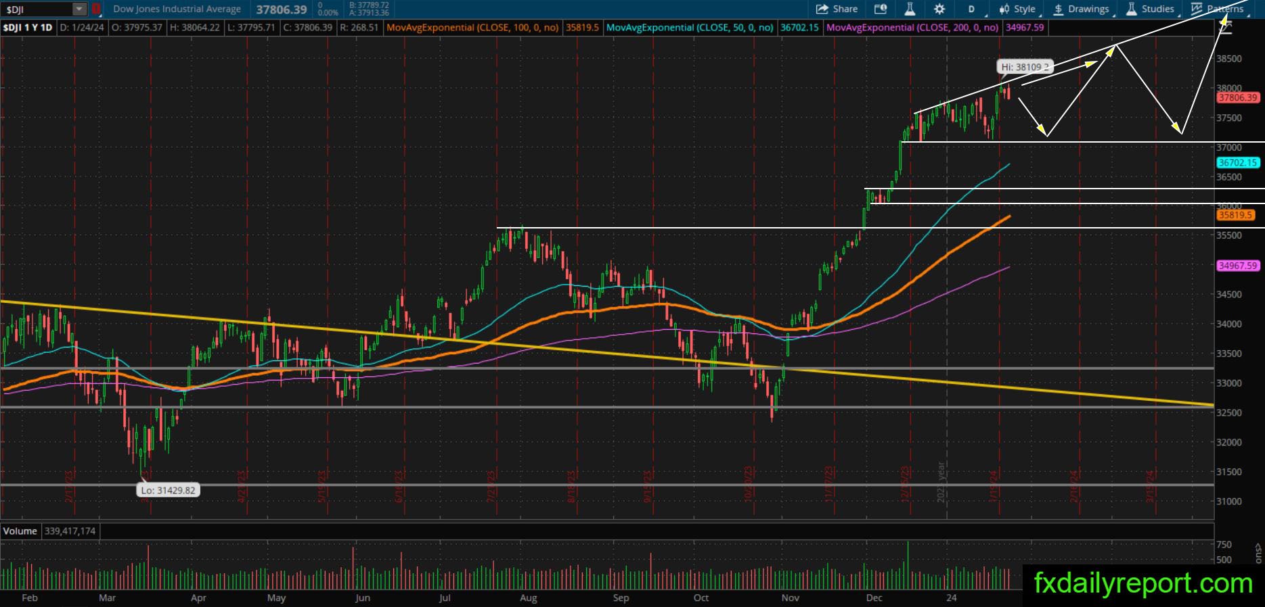Click the $DJI symbol input field
Viewport: 1265px width, 607px height.
37,9
